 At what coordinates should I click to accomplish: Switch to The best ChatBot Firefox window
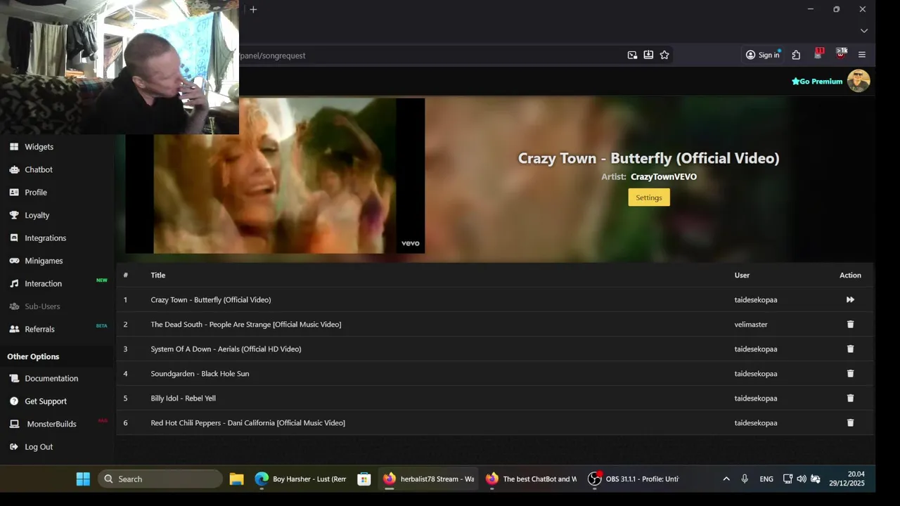click(x=531, y=479)
